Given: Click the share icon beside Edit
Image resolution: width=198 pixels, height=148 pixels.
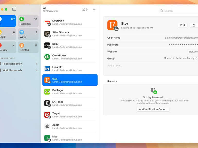Looking at the screenshot, I should point(194,25).
